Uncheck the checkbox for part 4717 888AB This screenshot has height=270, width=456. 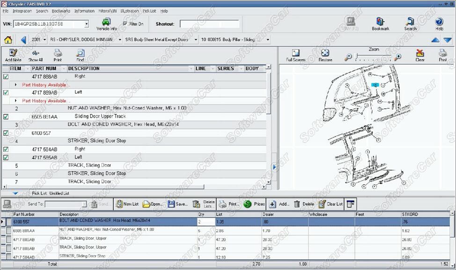click(6, 76)
